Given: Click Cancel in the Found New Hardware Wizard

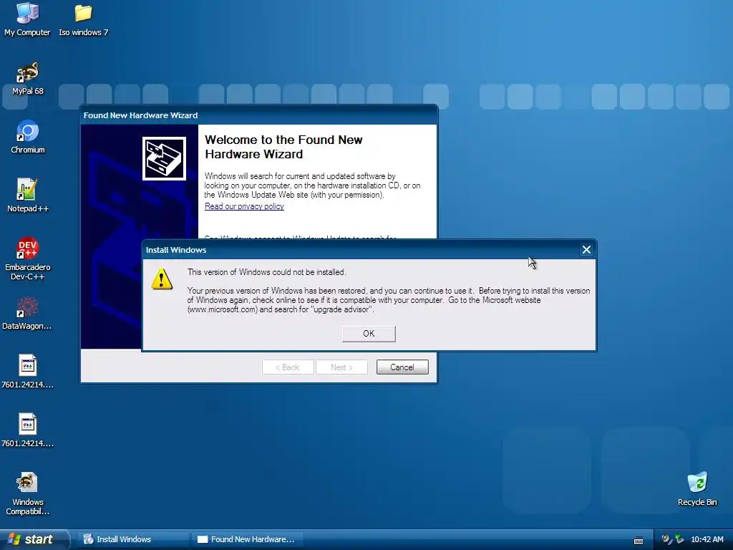Looking at the screenshot, I should point(402,367).
